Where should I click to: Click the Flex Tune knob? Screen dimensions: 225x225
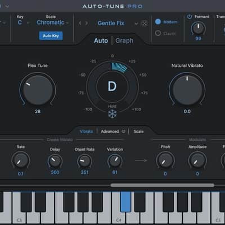[38, 90]
